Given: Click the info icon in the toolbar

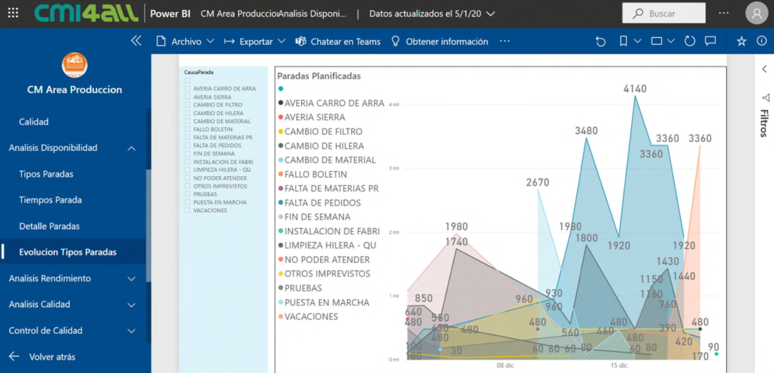Looking at the screenshot, I should pyautogui.click(x=763, y=41).
